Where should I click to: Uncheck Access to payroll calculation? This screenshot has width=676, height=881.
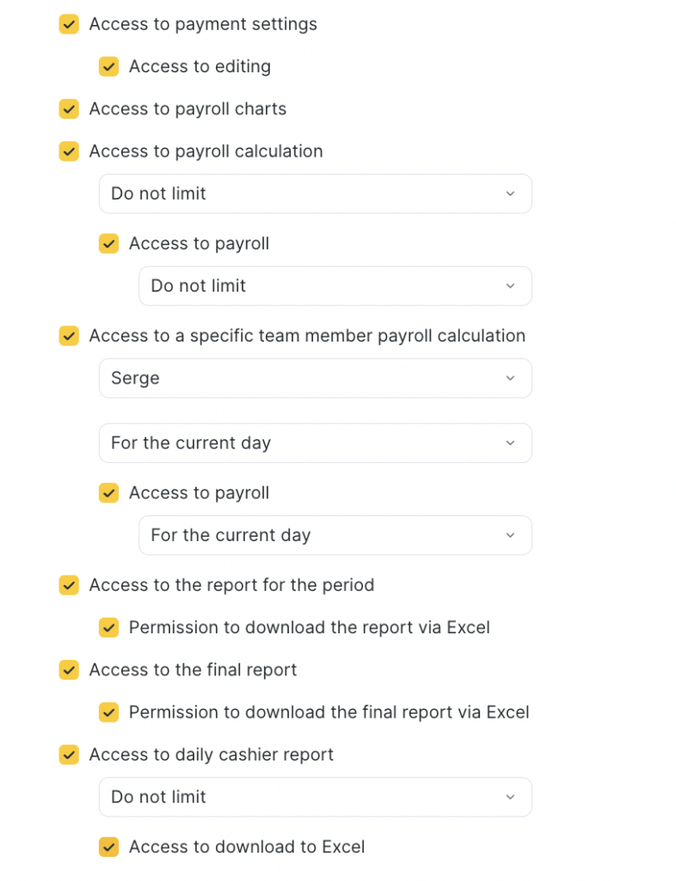click(69, 151)
